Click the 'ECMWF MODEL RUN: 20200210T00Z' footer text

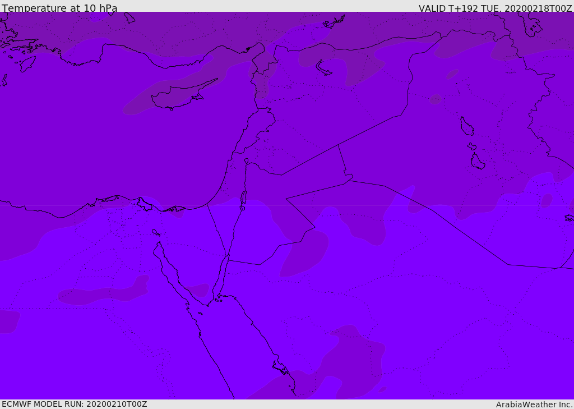click(x=75, y=404)
